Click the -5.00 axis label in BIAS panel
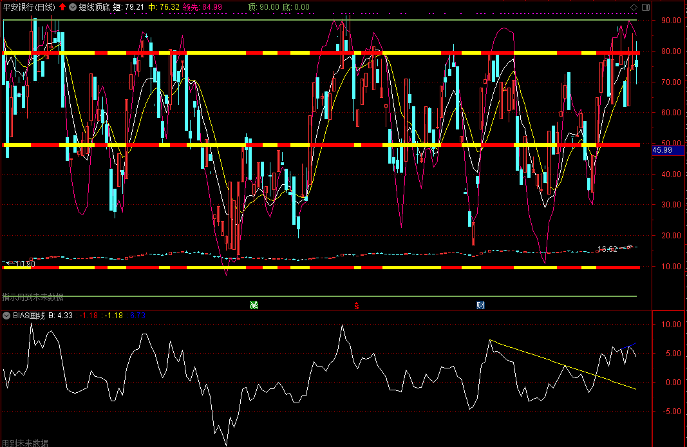Image resolution: width=687 pixels, height=447 pixels. click(x=672, y=412)
